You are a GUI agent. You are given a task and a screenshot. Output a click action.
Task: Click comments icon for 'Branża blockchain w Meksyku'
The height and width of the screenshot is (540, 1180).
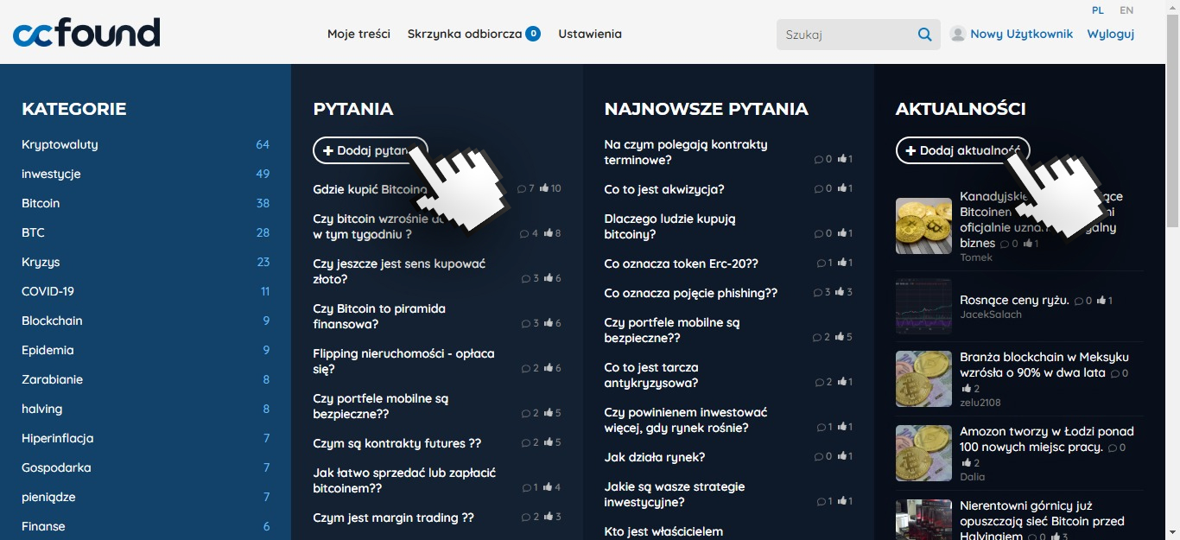tap(1115, 373)
